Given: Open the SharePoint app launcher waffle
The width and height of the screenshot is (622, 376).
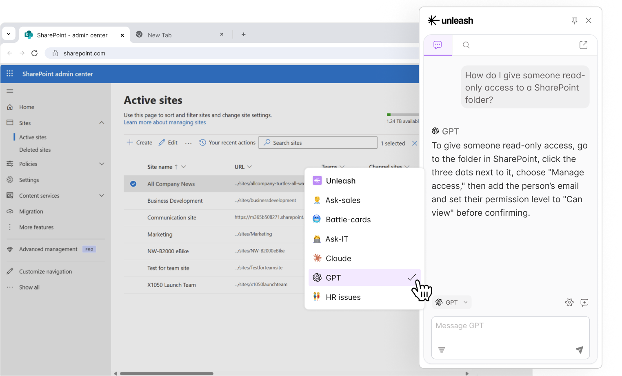Looking at the screenshot, I should tap(10, 74).
